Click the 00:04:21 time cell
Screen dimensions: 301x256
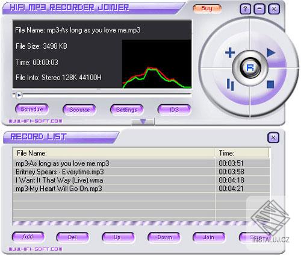click(231, 189)
